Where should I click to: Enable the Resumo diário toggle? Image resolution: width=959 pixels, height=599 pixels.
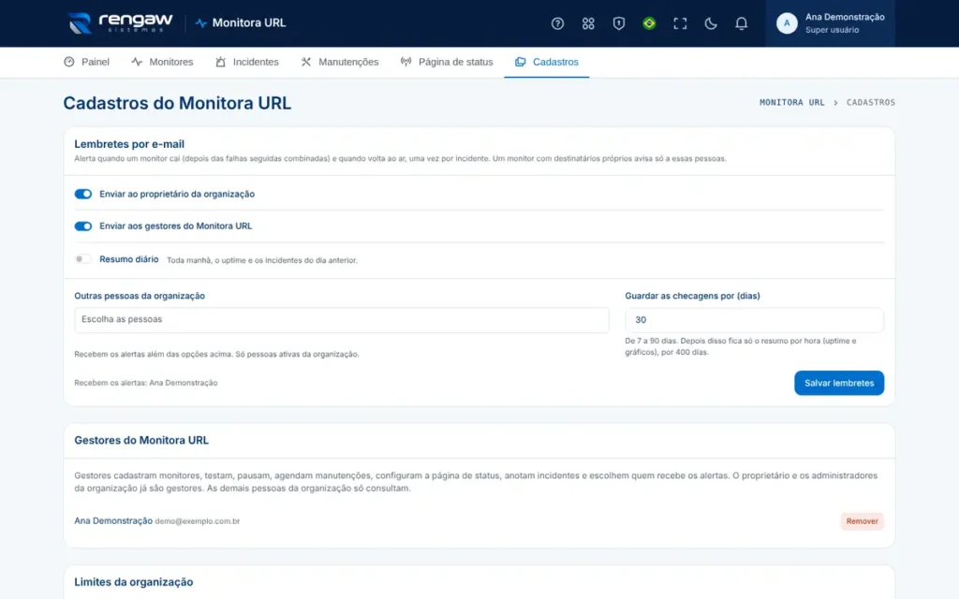coord(83,259)
